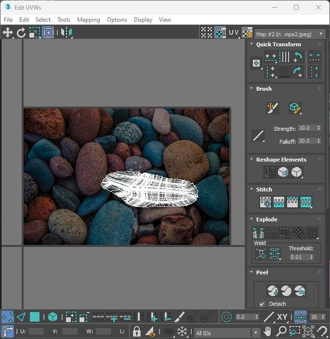Collapse the Explode rollout

[251, 219]
